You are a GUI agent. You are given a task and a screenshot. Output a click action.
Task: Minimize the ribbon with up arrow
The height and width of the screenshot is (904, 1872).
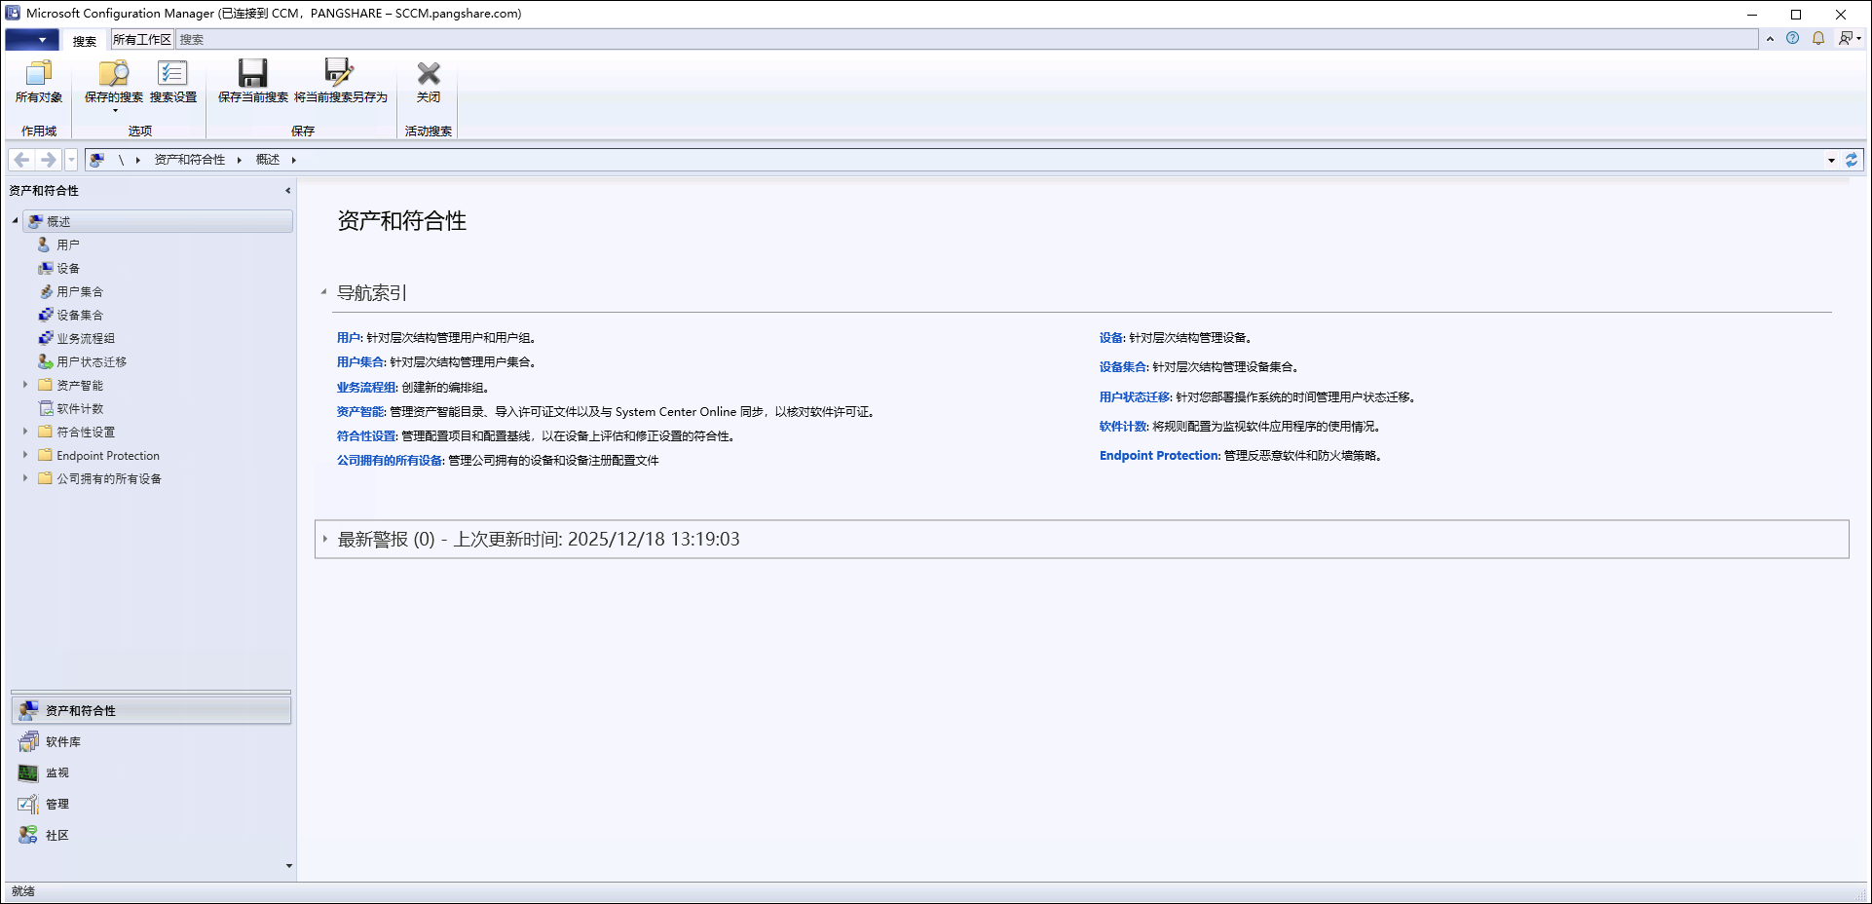[1770, 39]
